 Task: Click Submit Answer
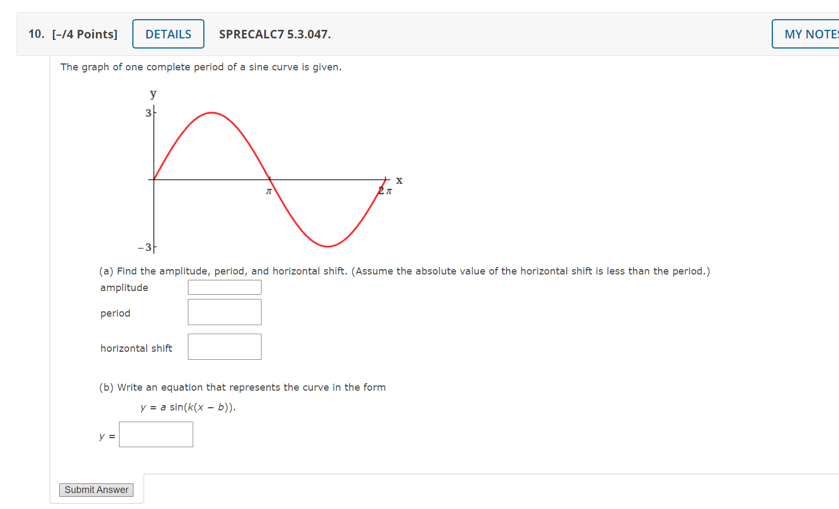[96, 490]
